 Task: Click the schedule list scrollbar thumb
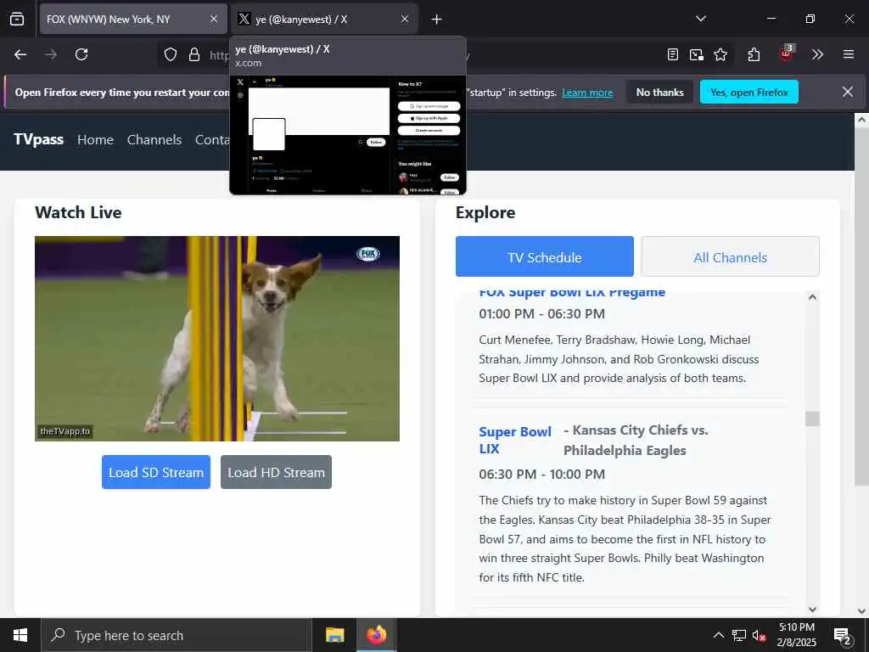coord(812,419)
